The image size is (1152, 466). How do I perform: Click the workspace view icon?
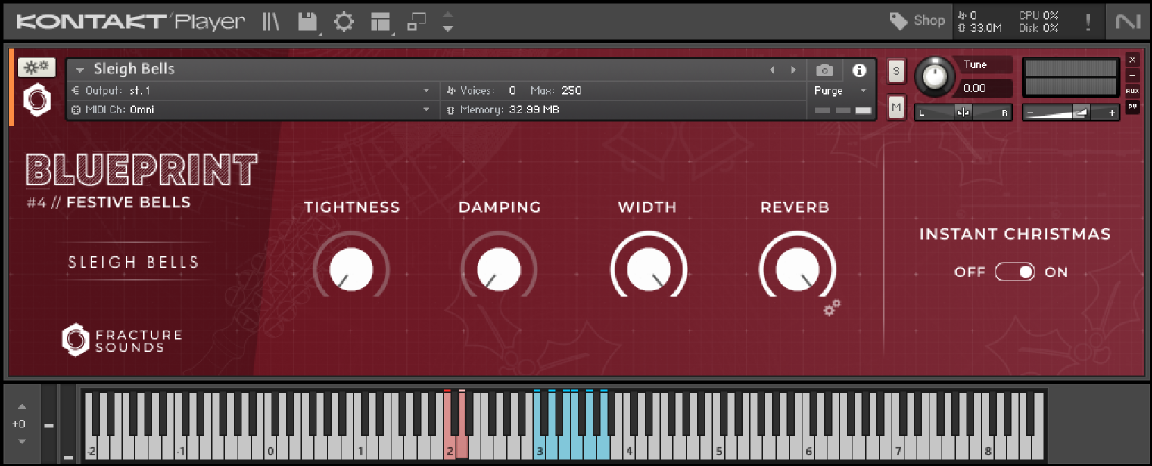(x=378, y=21)
